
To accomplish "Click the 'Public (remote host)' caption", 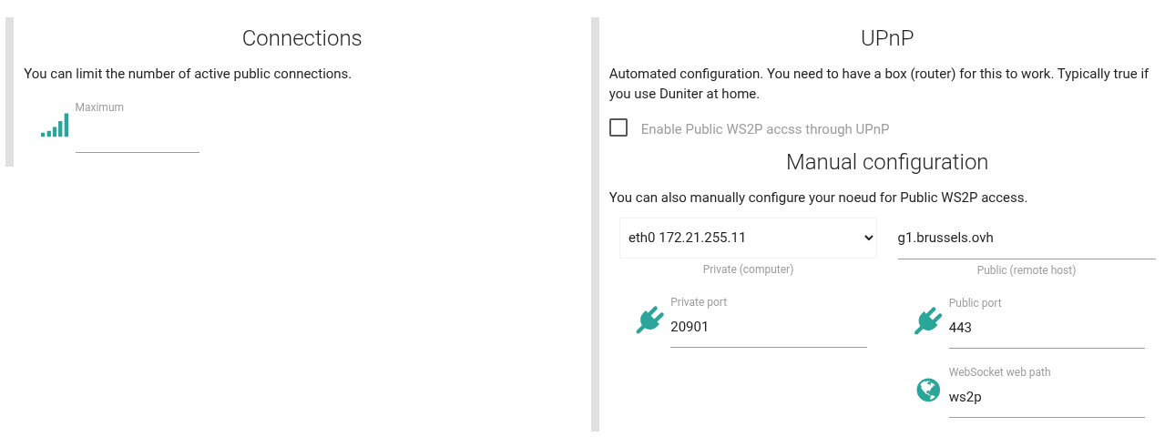I will tap(1026, 270).
